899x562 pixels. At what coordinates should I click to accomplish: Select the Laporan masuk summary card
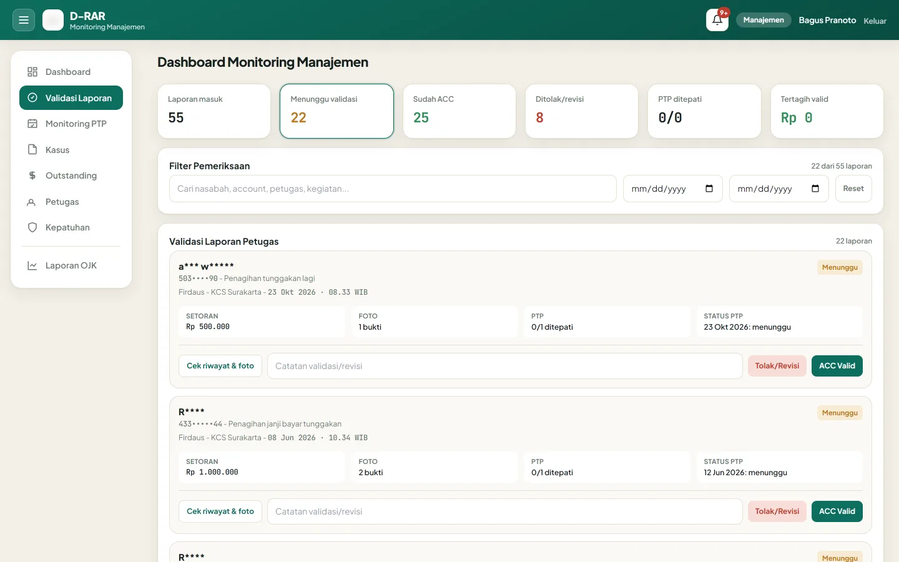tap(214, 111)
